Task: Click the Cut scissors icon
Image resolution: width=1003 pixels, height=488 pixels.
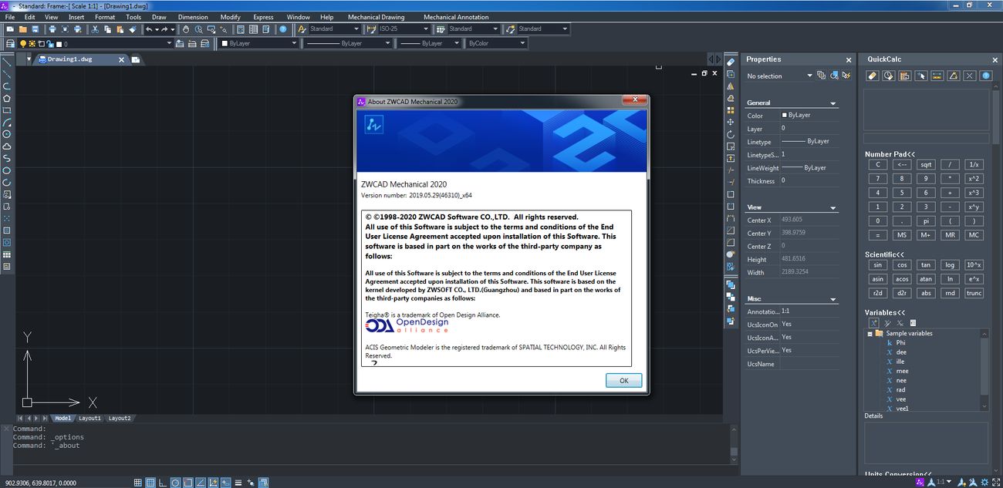Action: [x=96, y=29]
